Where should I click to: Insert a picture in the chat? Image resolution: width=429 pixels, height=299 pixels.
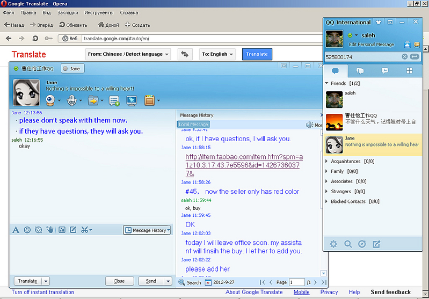[x=62, y=230]
